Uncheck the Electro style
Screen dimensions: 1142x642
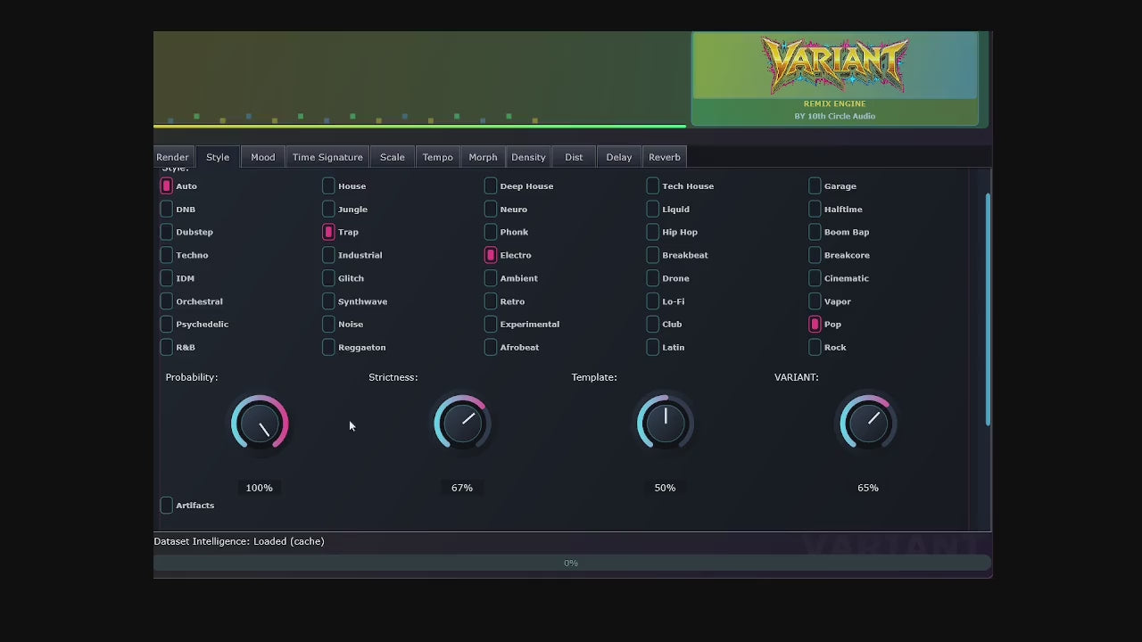(x=491, y=255)
